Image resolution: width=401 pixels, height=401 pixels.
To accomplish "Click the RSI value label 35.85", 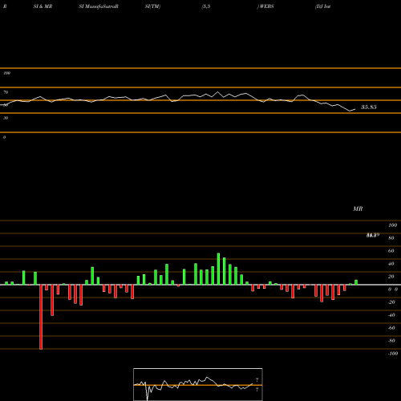I will coord(369,107).
